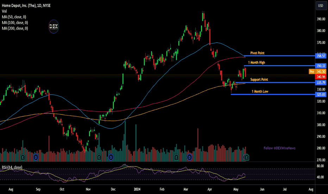This screenshot has height=194, width=328.
Task: Select the earnings E marker in February
Action: (x=176, y=157)
